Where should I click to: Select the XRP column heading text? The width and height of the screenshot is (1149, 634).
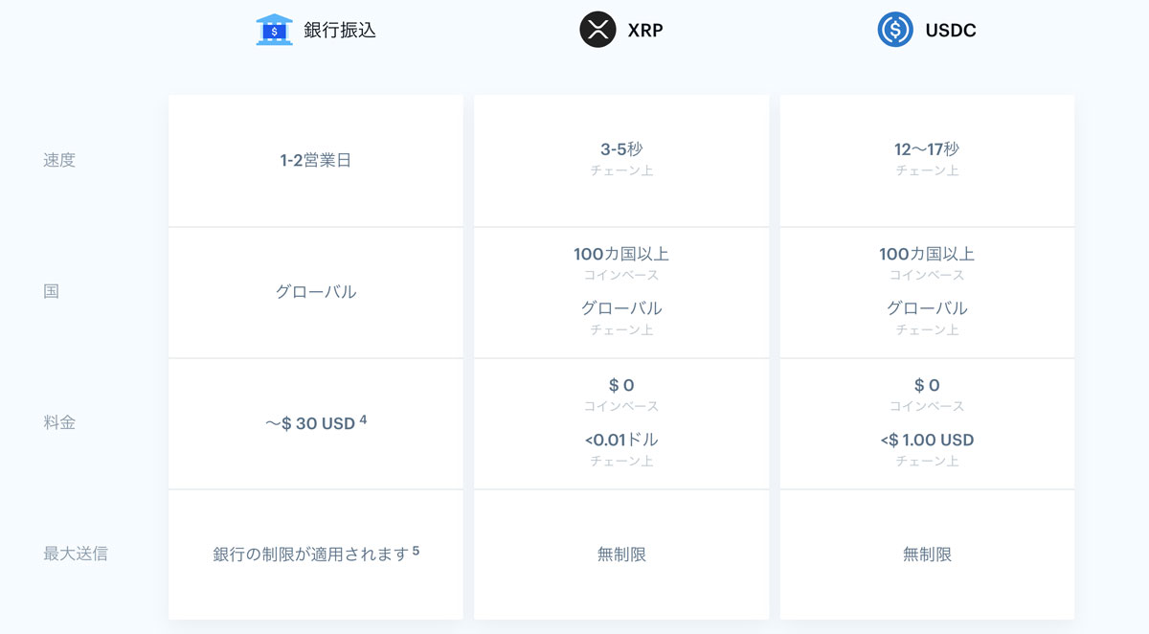coord(645,31)
